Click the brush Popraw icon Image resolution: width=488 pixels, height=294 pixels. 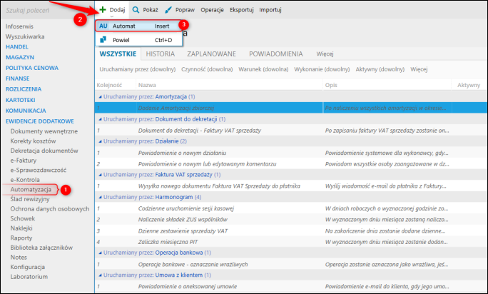[168, 10]
